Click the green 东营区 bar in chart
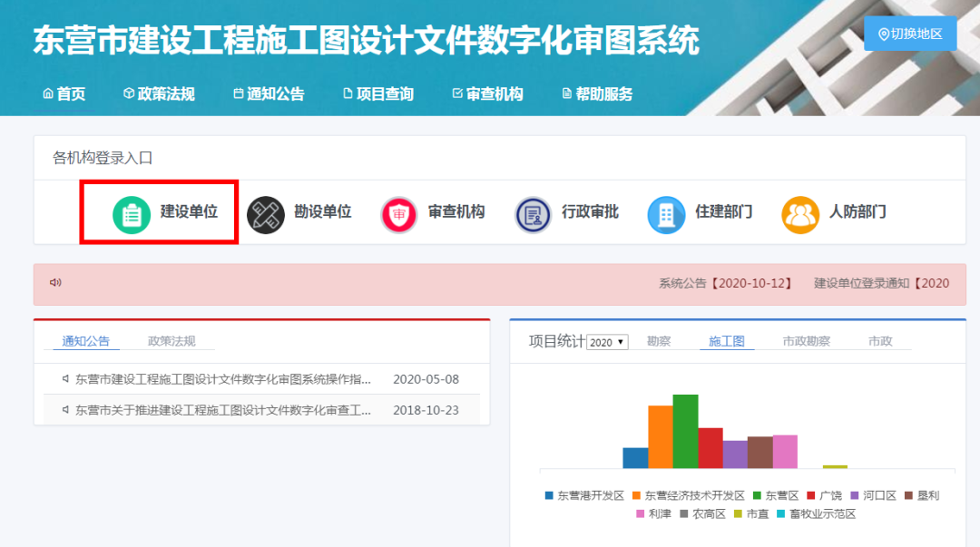Screen dimensions: 980x547 point(685,431)
